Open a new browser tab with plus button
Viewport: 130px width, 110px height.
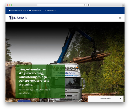pyautogui.click(x=123, y=6)
